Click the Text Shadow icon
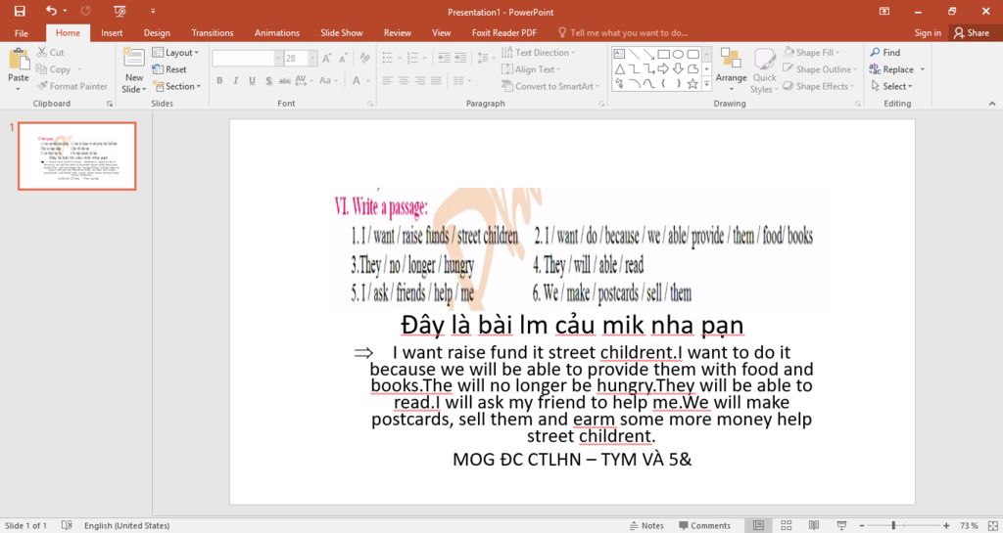 coord(268,80)
